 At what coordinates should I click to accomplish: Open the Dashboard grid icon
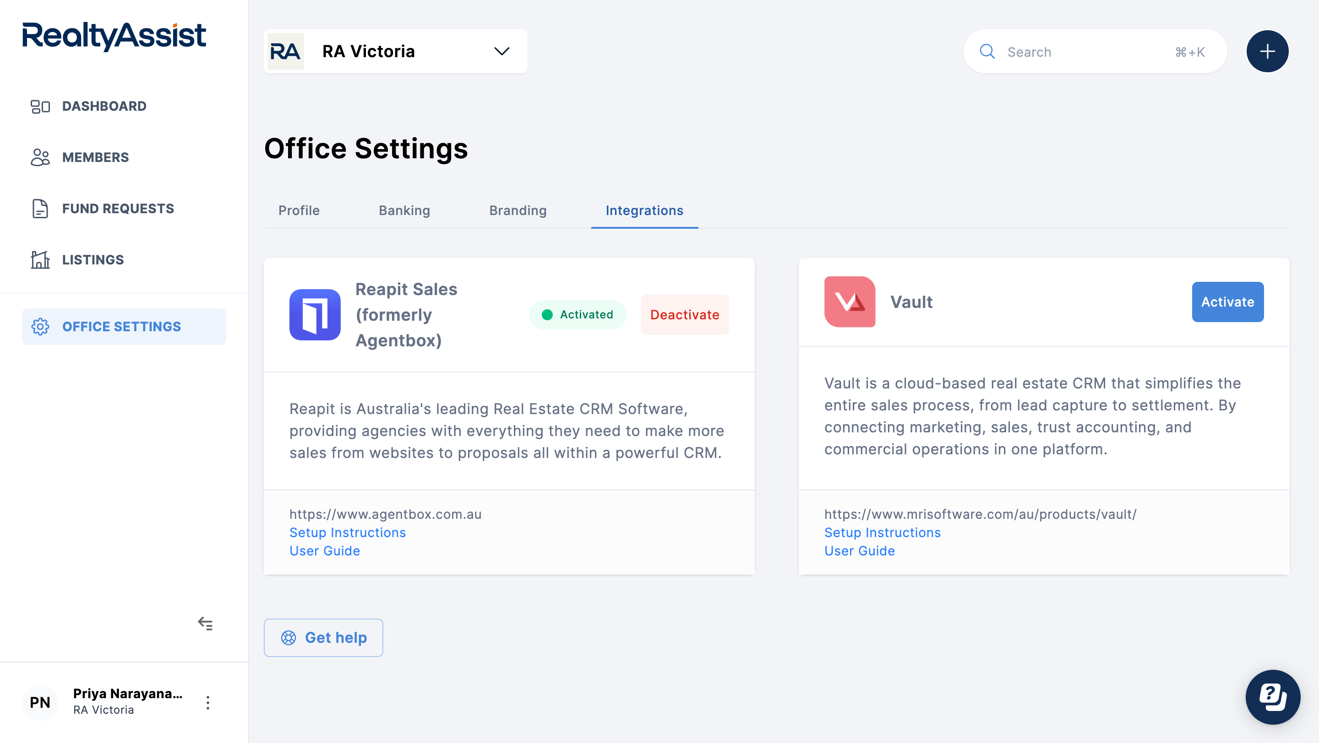tap(40, 106)
